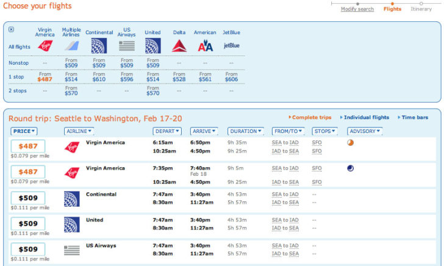
Task: Select $509 Continental fare button
Action: click(28, 198)
